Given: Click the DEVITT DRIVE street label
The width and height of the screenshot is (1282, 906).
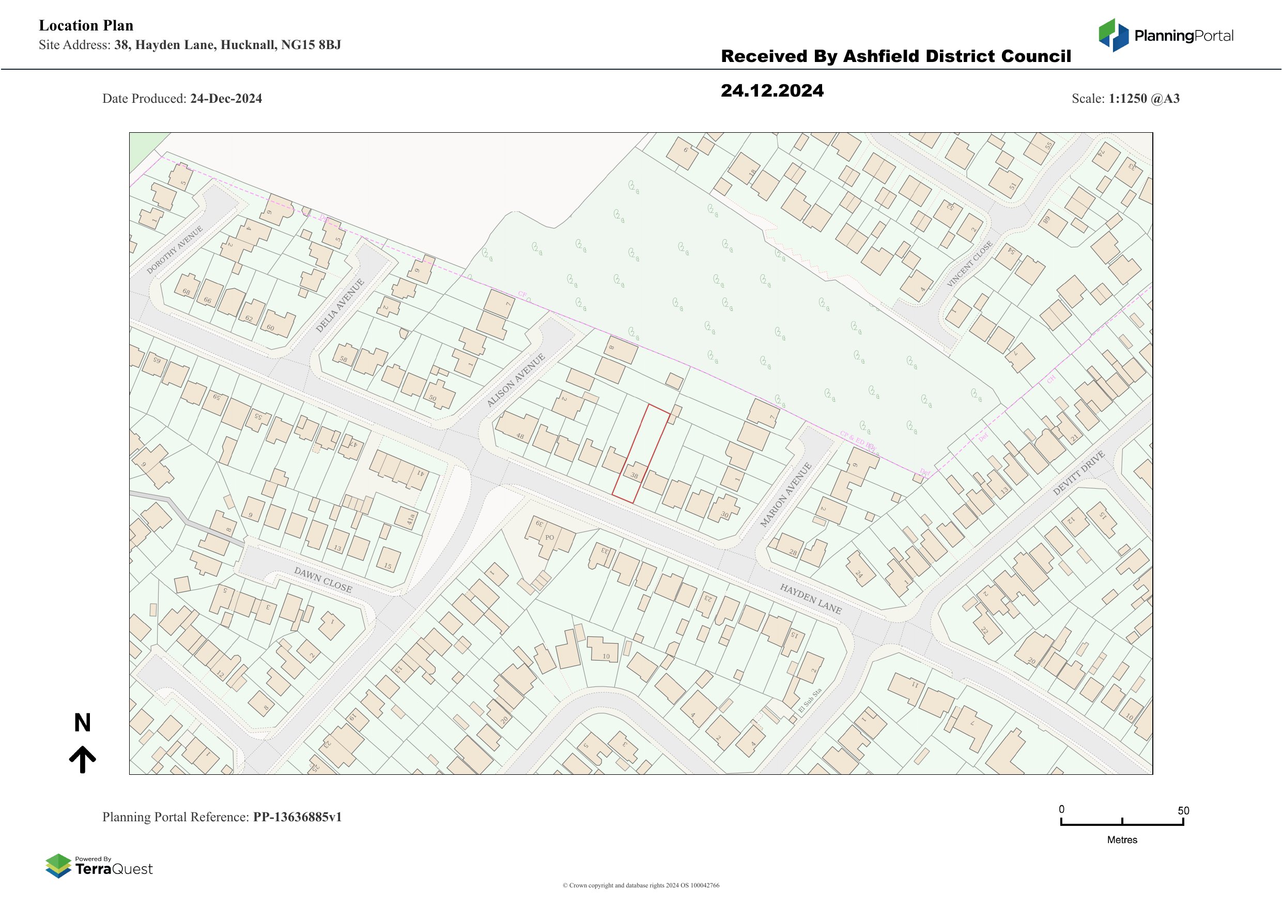Looking at the screenshot, I should tap(1078, 473).
